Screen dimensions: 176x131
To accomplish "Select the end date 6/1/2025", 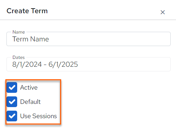I will tap(63, 65).
